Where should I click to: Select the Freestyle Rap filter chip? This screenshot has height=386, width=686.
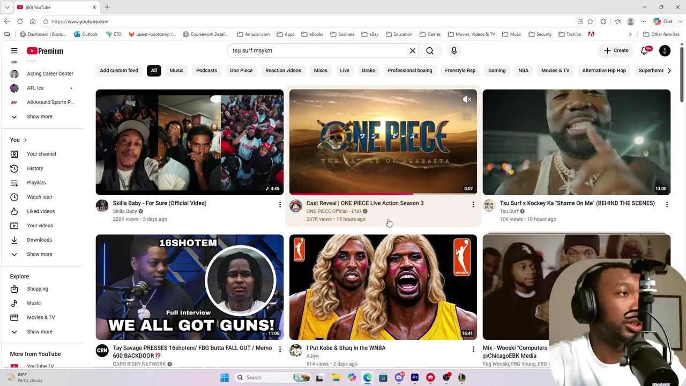click(x=460, y=70)
